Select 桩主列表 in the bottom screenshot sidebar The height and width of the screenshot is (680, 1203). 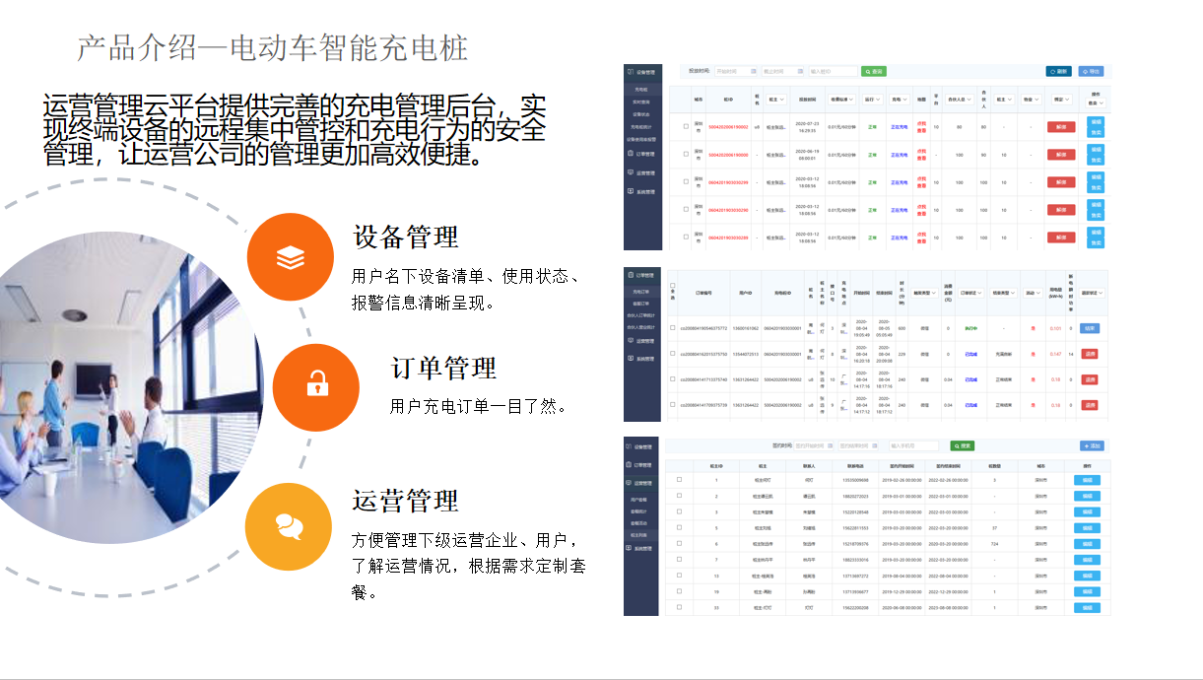click(x=638, y=535)
